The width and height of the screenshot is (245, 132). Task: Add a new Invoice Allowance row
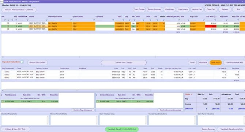point(125,98)
